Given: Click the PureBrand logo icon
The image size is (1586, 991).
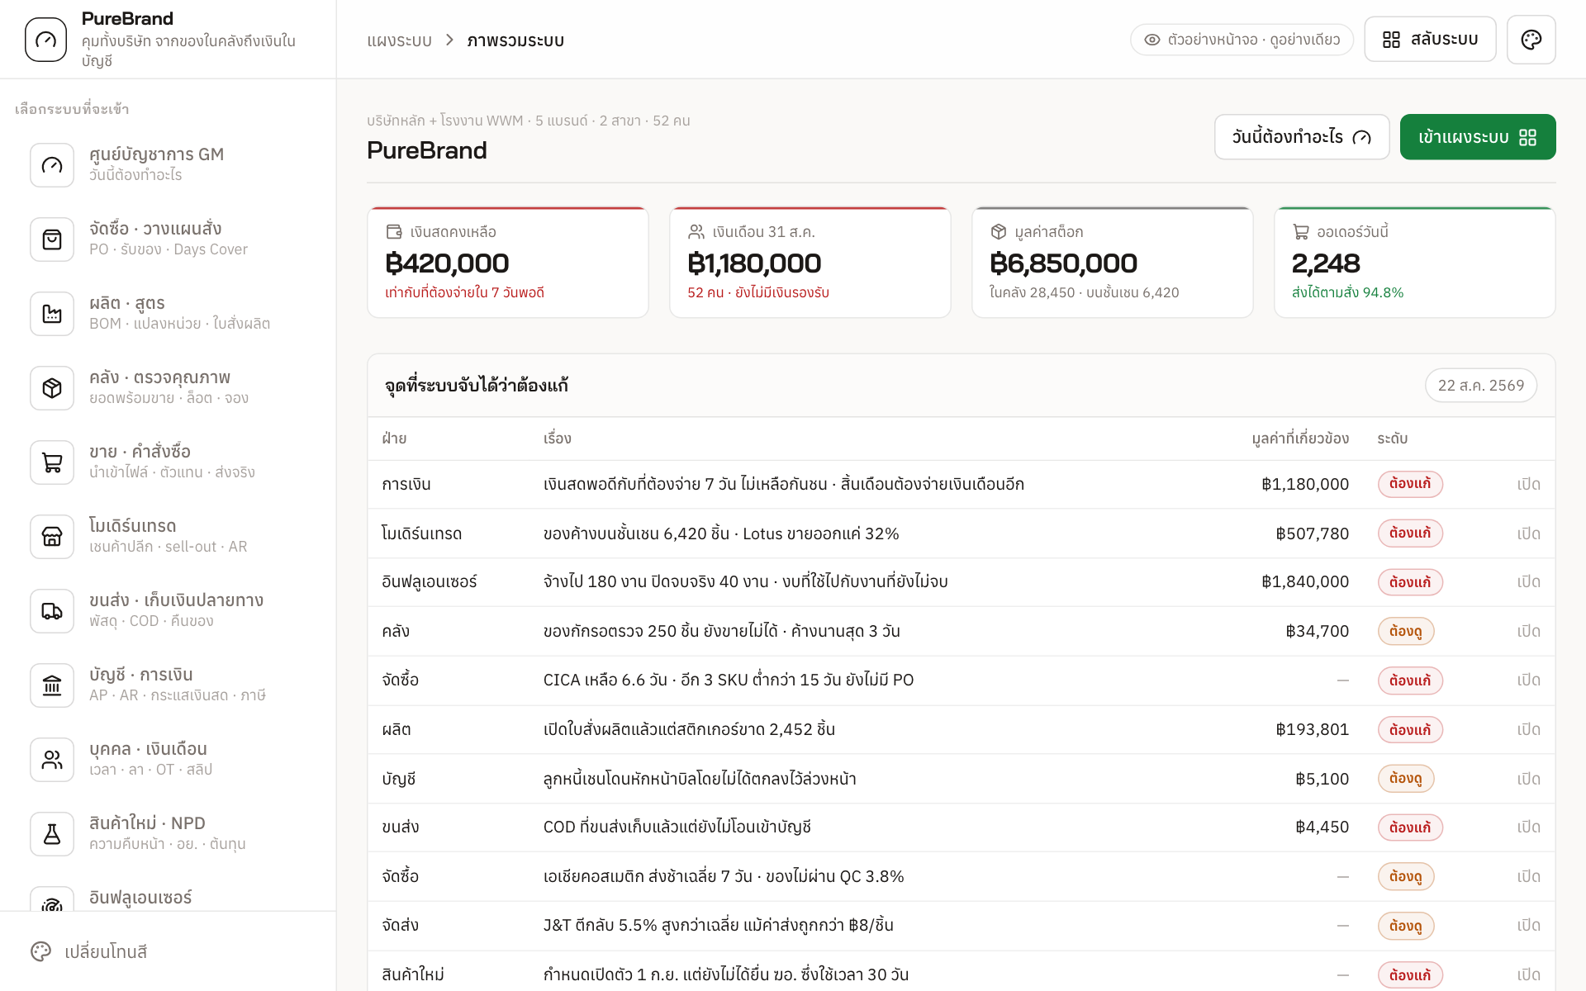Looking at the screenshot, I should [x=45, y=40].
